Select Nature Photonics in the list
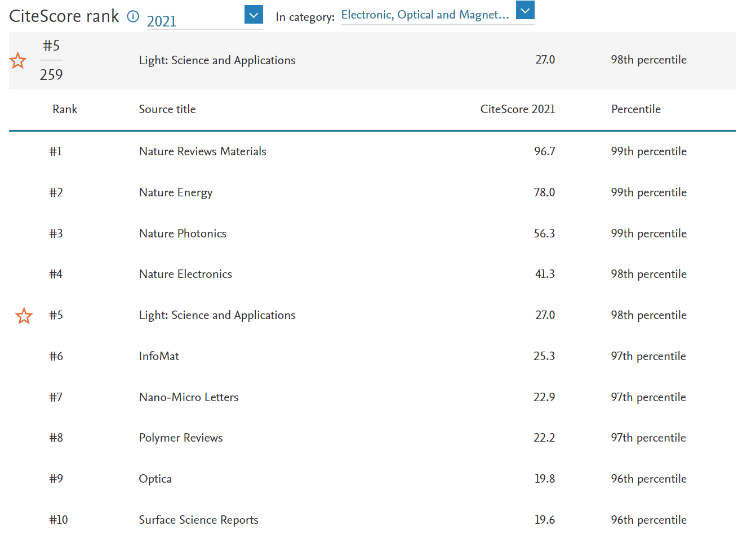This screenshot has width=738, height=544. tap(183, 233)
